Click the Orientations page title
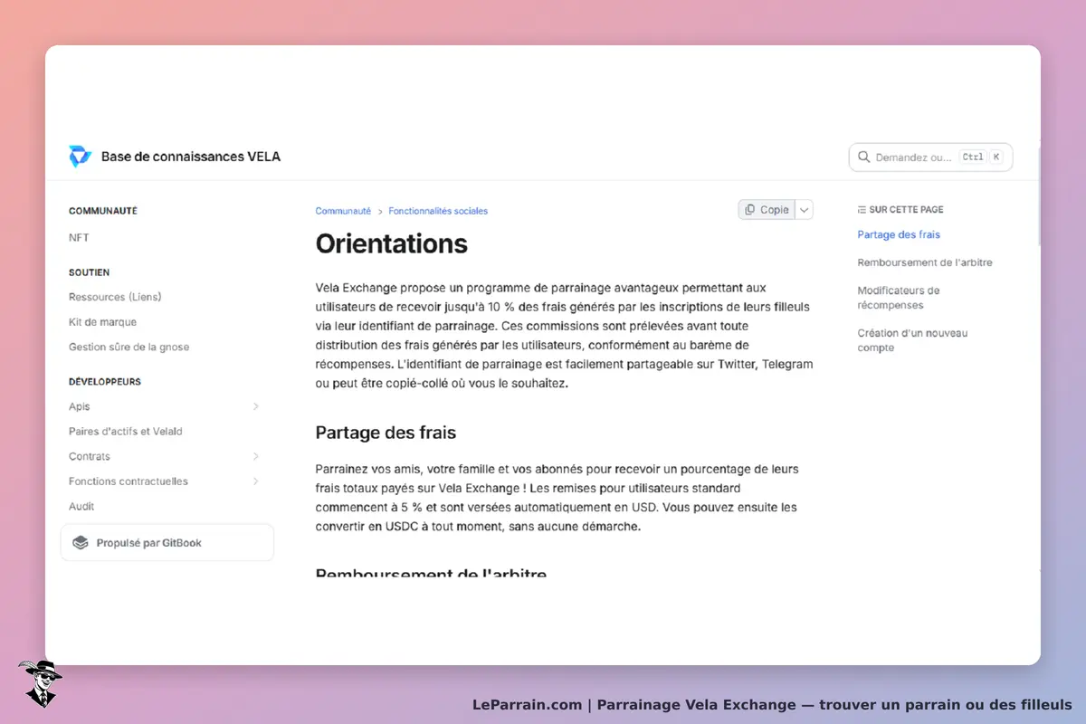This screenshot has width=1086, height=724. click(391, 243)
